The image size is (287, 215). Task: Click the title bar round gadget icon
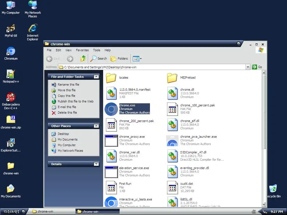[239, 43]
